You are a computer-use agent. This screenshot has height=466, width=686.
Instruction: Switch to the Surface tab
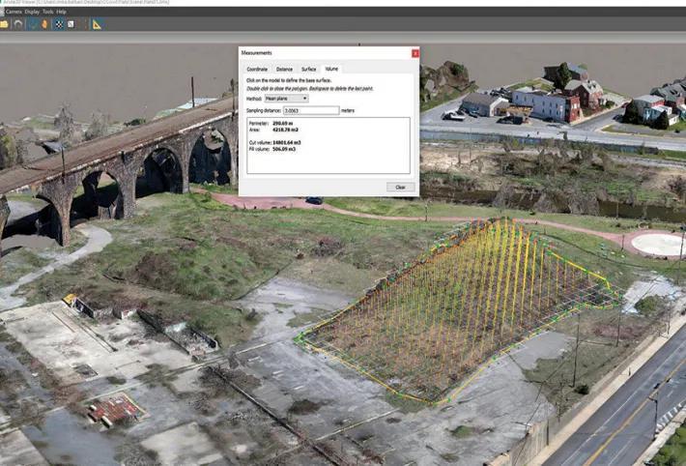coord(308,70)
